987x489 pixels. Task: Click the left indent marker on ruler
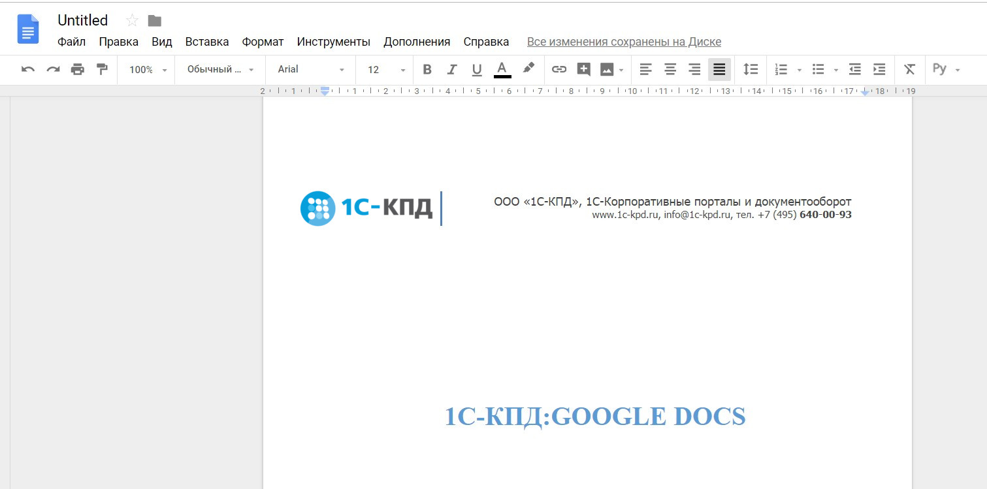325,92
